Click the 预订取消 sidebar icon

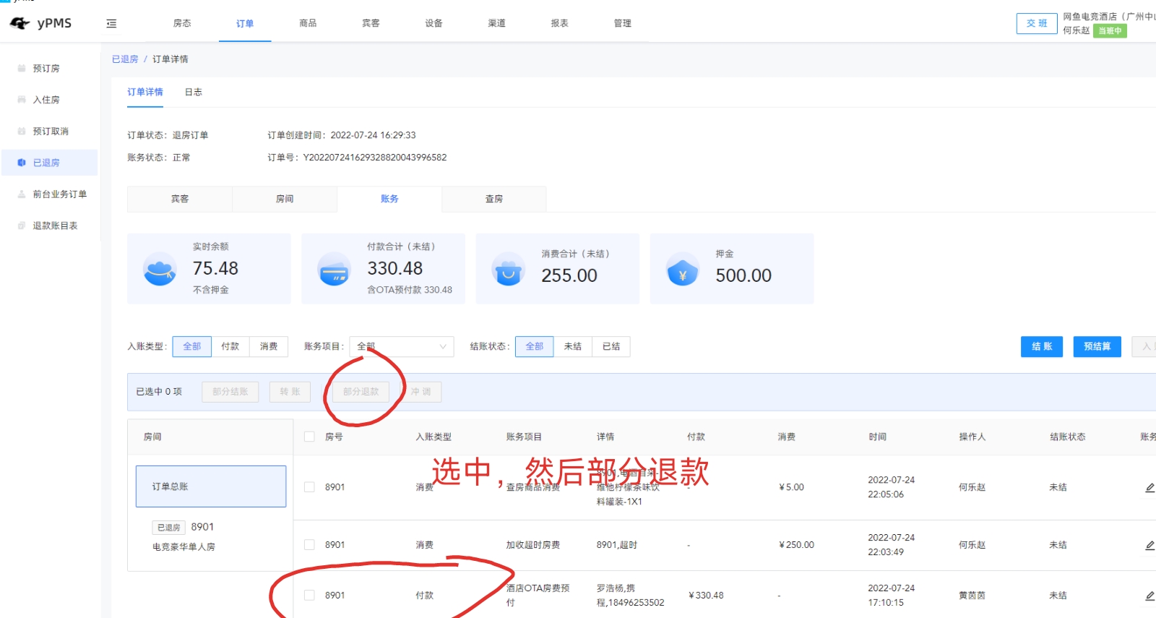coord(22,131)
